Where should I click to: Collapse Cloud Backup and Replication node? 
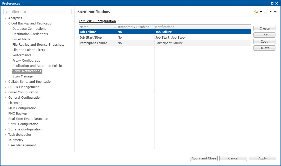(x=6, y=23)
